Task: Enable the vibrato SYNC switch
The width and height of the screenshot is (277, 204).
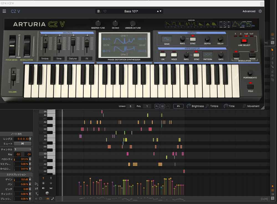Action: [x=193, y=39]
